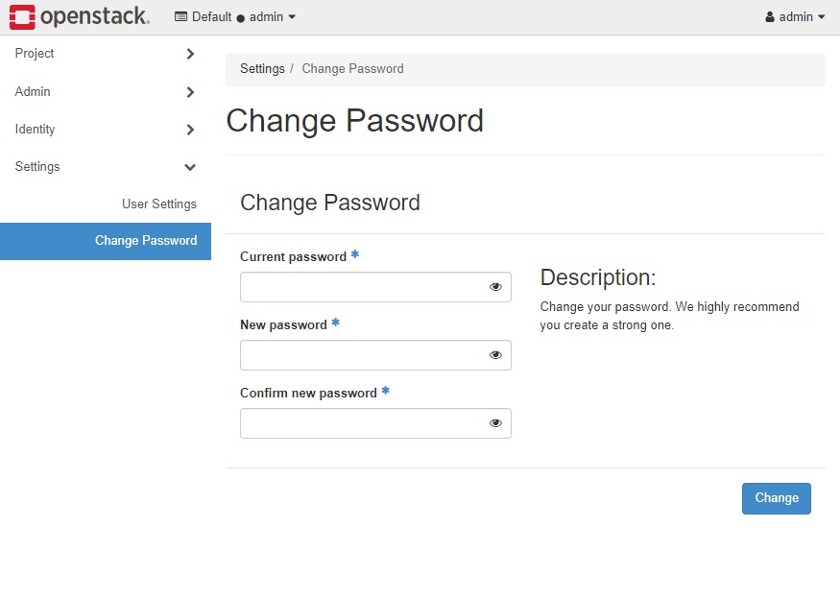Click the blue Change button
840x599 pixels.
coord(777,498)
